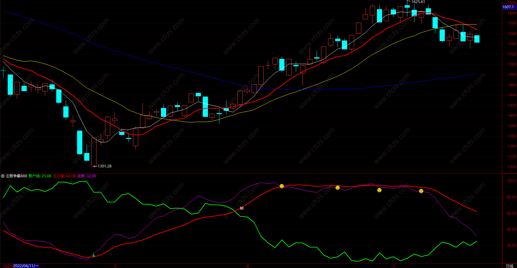
Task: Click the third yellow sad-face marker
Action: point(379,190)
